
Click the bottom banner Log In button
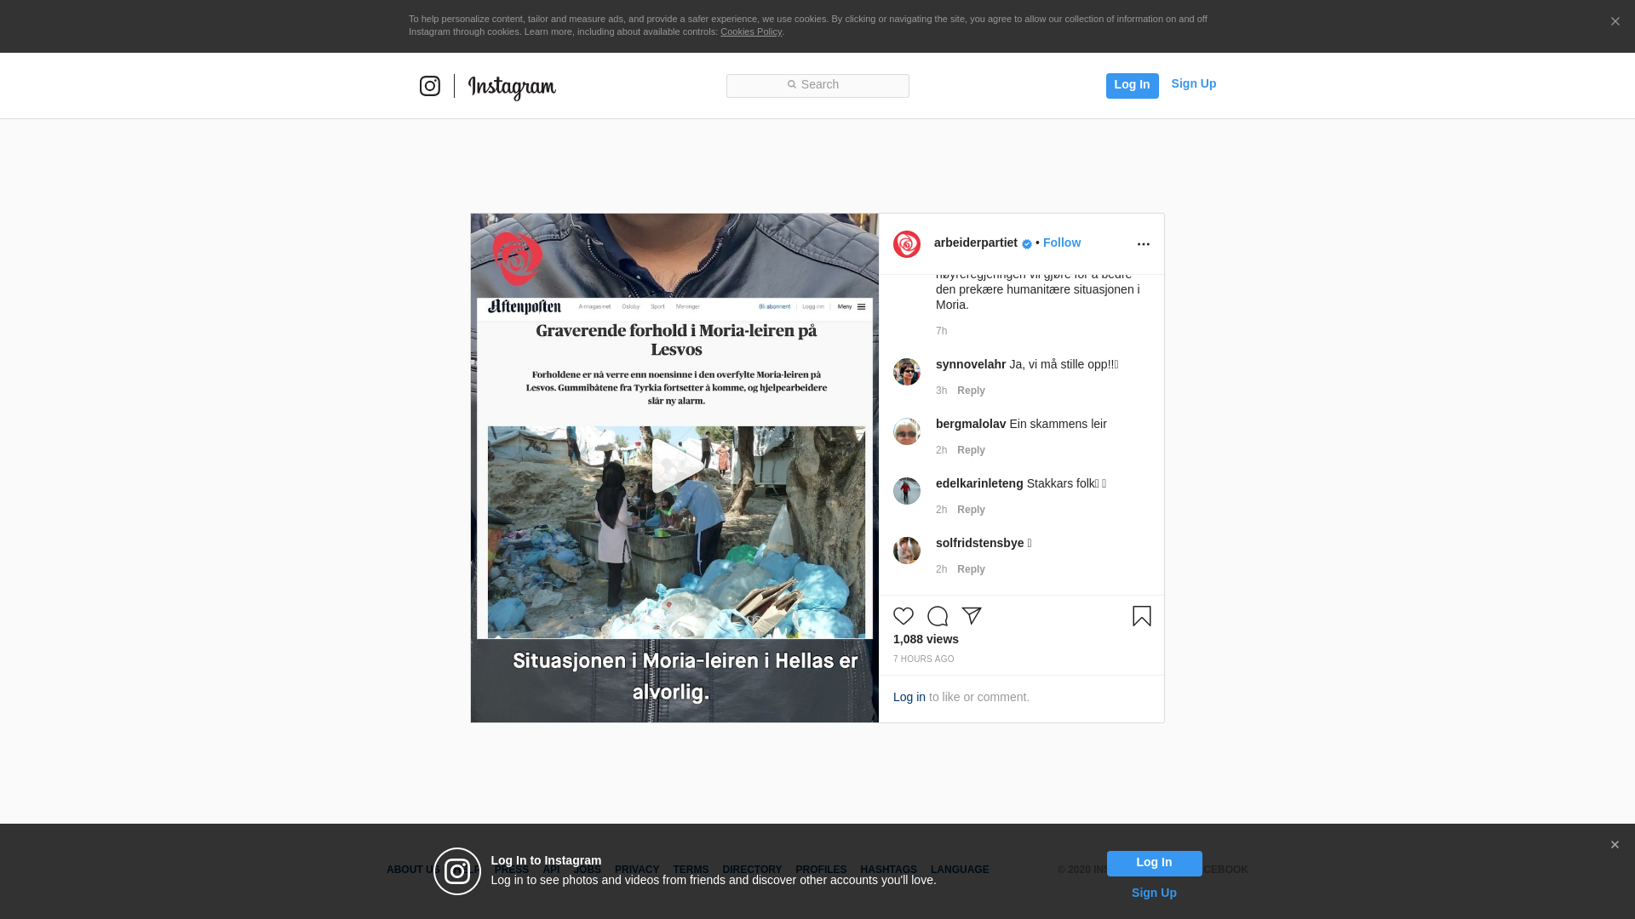[1154, 863]
